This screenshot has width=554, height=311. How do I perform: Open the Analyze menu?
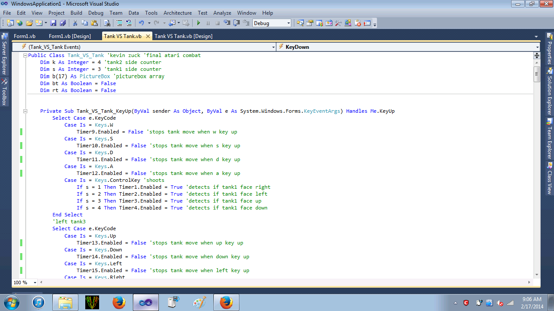222,13
